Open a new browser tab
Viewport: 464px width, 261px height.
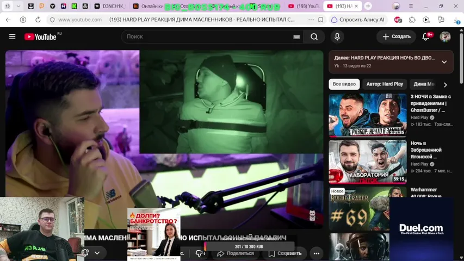tap(368, 6)
